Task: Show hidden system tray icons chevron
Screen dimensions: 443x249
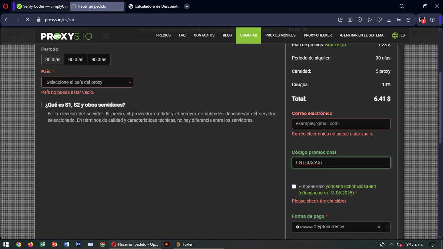Action: (392, 244)
